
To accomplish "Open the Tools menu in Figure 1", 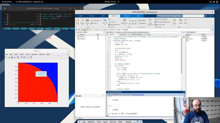I will click(x=27, y=54).
